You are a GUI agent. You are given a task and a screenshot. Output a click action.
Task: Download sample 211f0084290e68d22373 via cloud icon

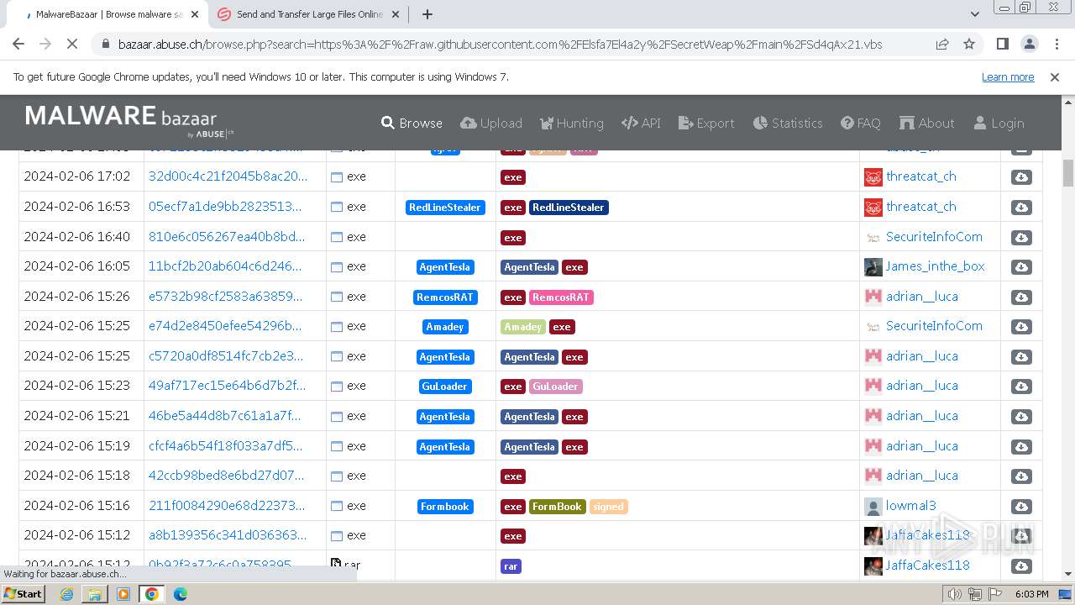[x=1021, y=506]
